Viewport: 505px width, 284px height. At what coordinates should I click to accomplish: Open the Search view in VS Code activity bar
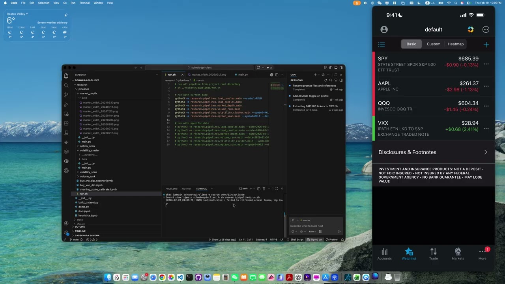tap(66, 85)
